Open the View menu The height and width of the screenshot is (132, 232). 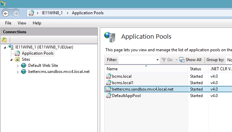pyautogui.click(x=22, y=23)
